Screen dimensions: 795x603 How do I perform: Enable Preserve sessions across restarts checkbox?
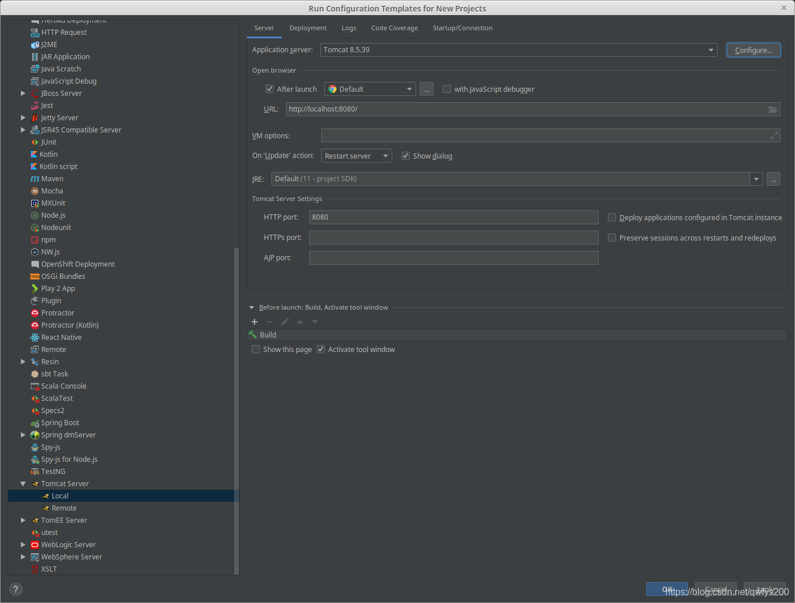[612, 238]
